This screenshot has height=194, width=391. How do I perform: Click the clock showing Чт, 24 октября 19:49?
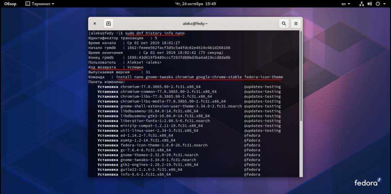(x=195, y=4)
